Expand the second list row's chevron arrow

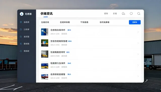[138, 43]
